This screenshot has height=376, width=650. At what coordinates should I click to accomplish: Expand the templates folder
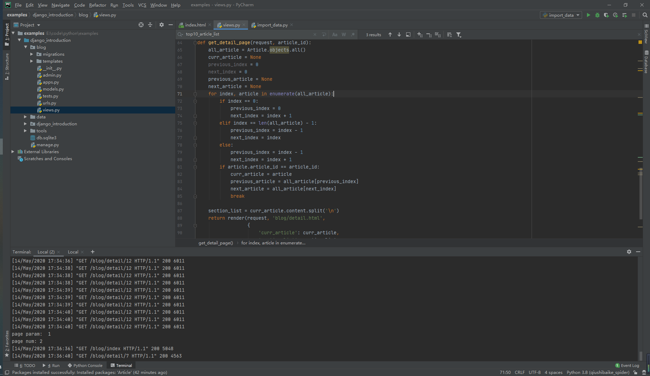click(x=32, y=61)
